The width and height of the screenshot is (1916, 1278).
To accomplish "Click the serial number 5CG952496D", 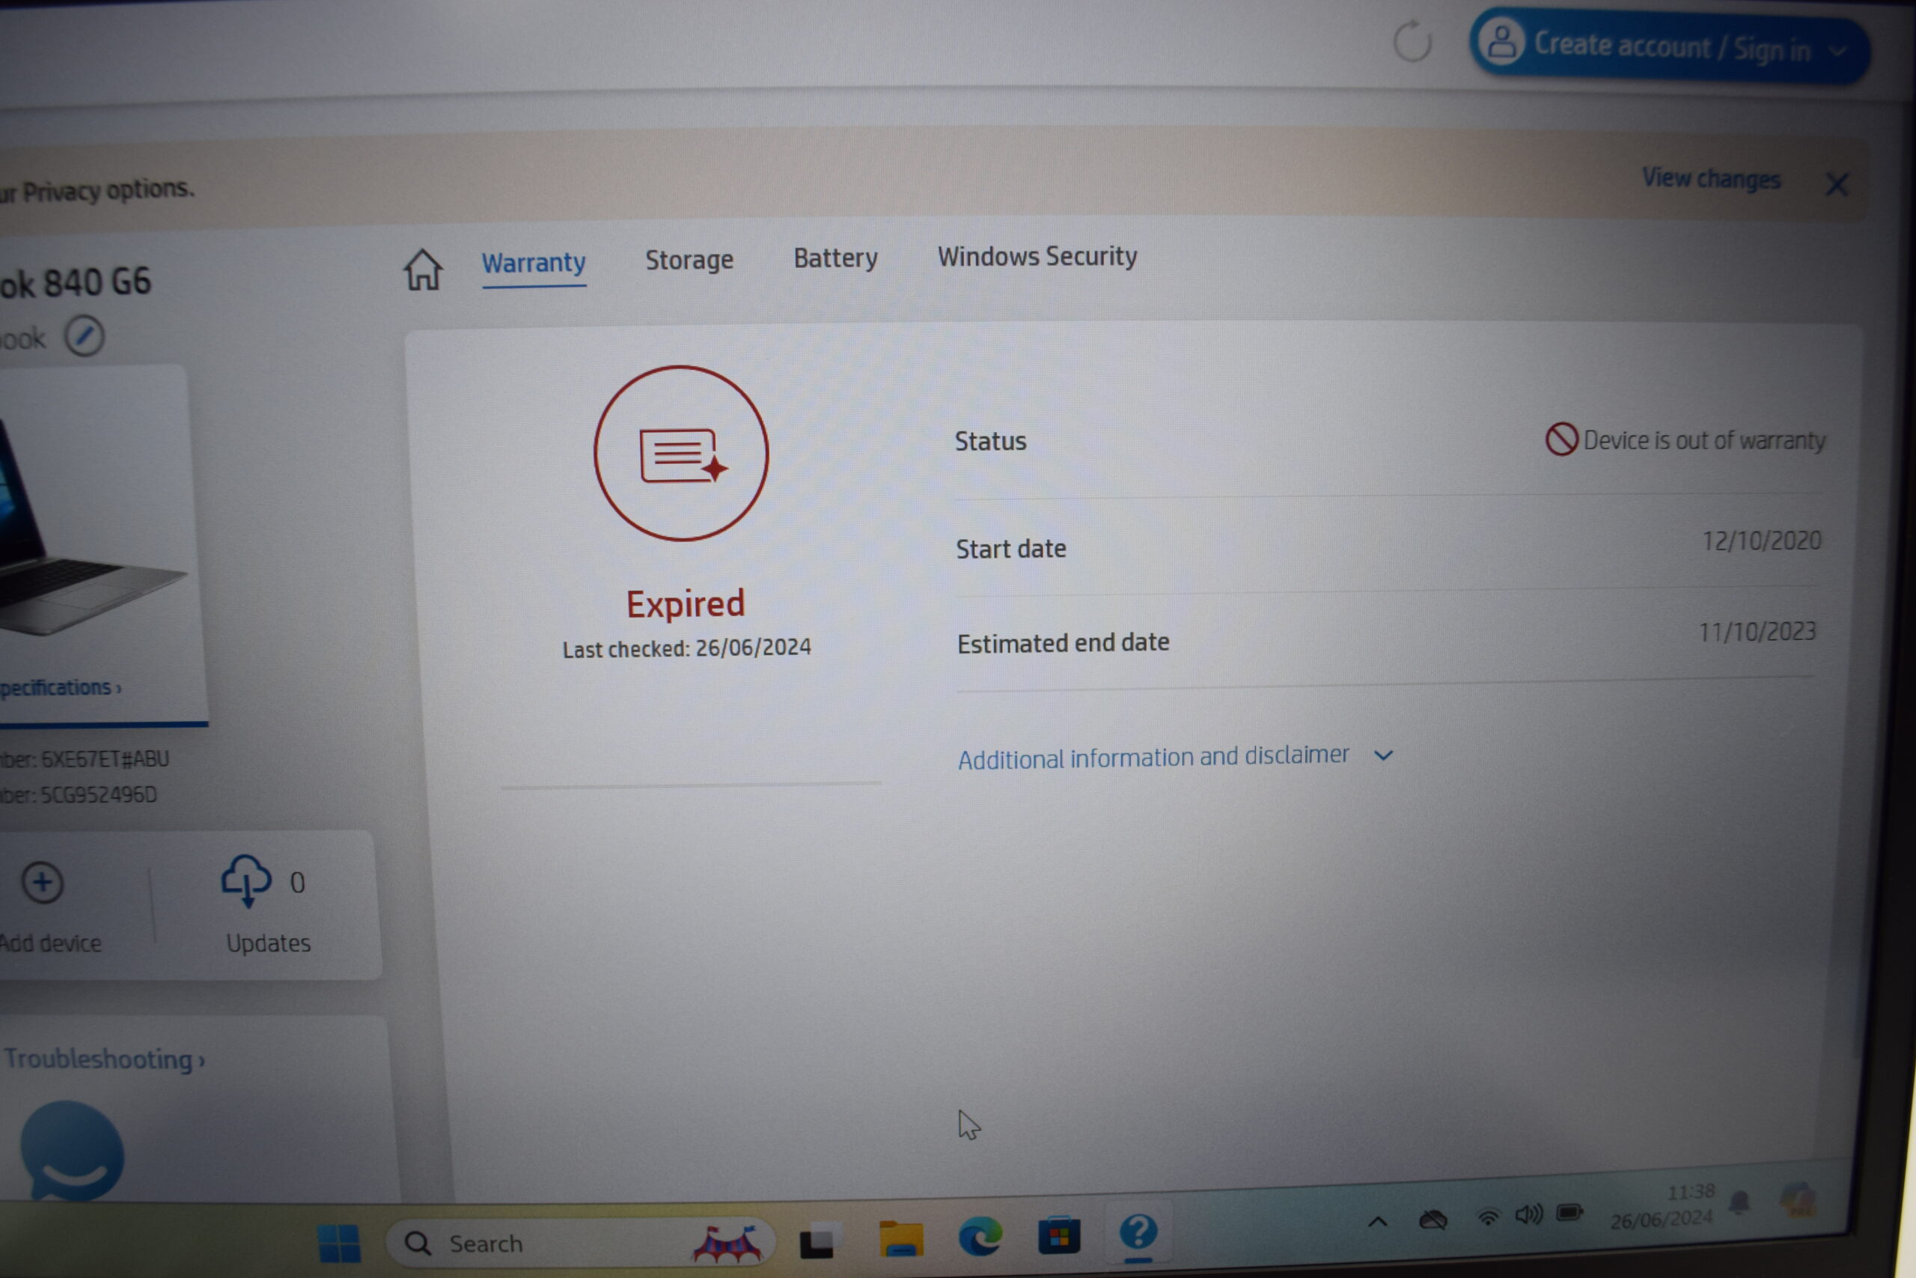I will pos(99,794).
